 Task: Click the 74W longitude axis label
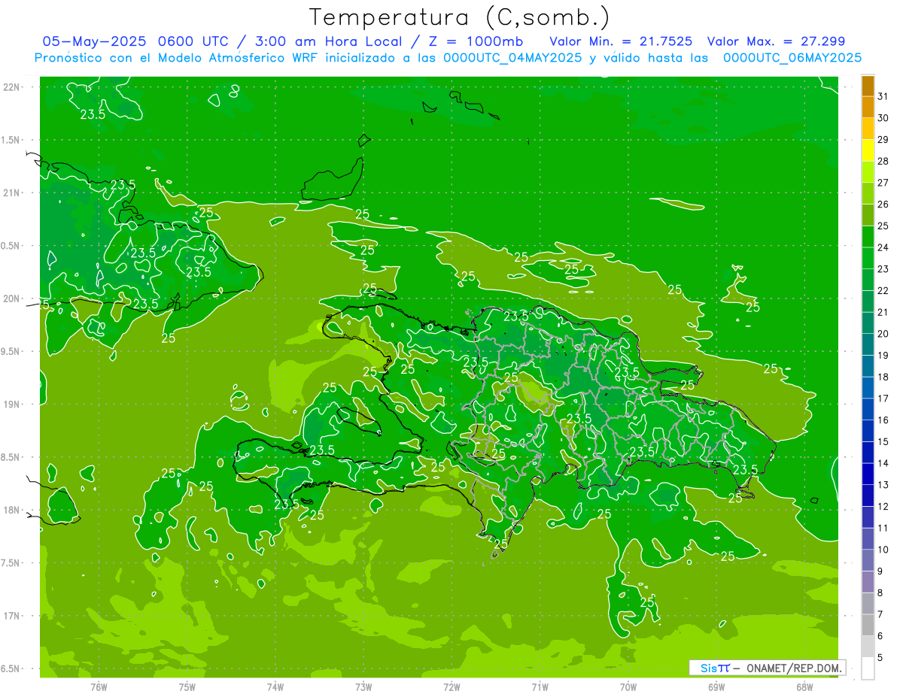click(275, 687)
